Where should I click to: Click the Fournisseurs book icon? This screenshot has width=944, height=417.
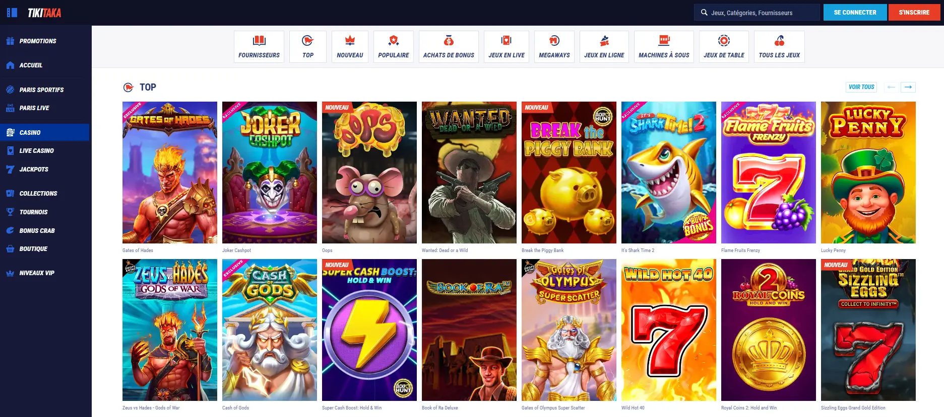[x=259, y=40]
